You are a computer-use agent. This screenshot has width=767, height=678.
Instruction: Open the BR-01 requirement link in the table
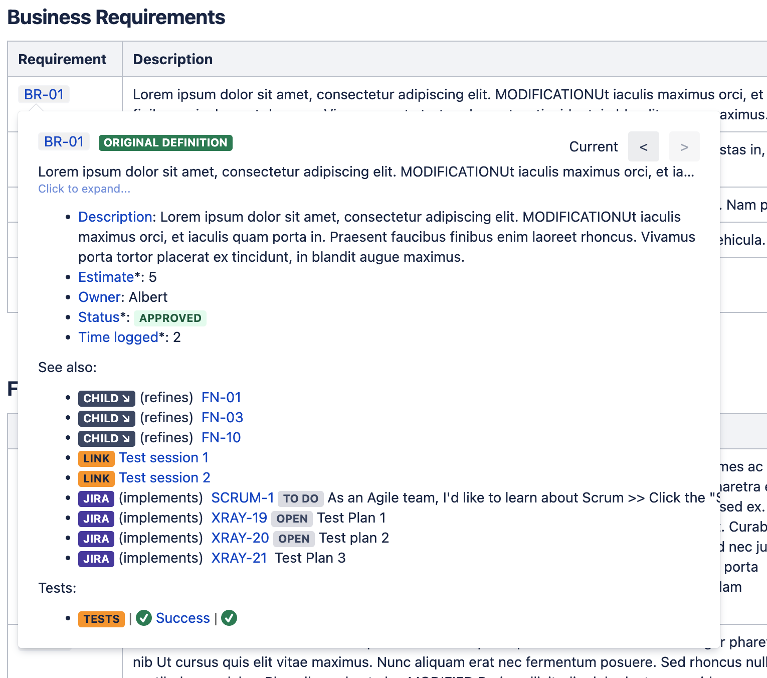coord(44,94)
